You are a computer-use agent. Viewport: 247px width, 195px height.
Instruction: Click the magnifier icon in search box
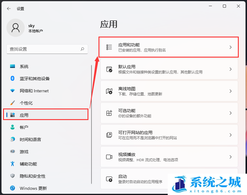(x=82, y=49)
